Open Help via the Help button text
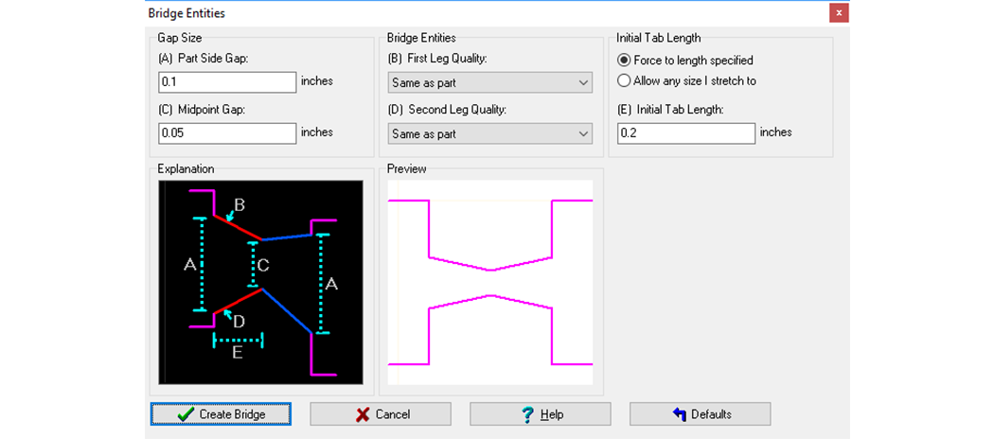The width and height of the screenshot is (994, 439). (552, 414)
